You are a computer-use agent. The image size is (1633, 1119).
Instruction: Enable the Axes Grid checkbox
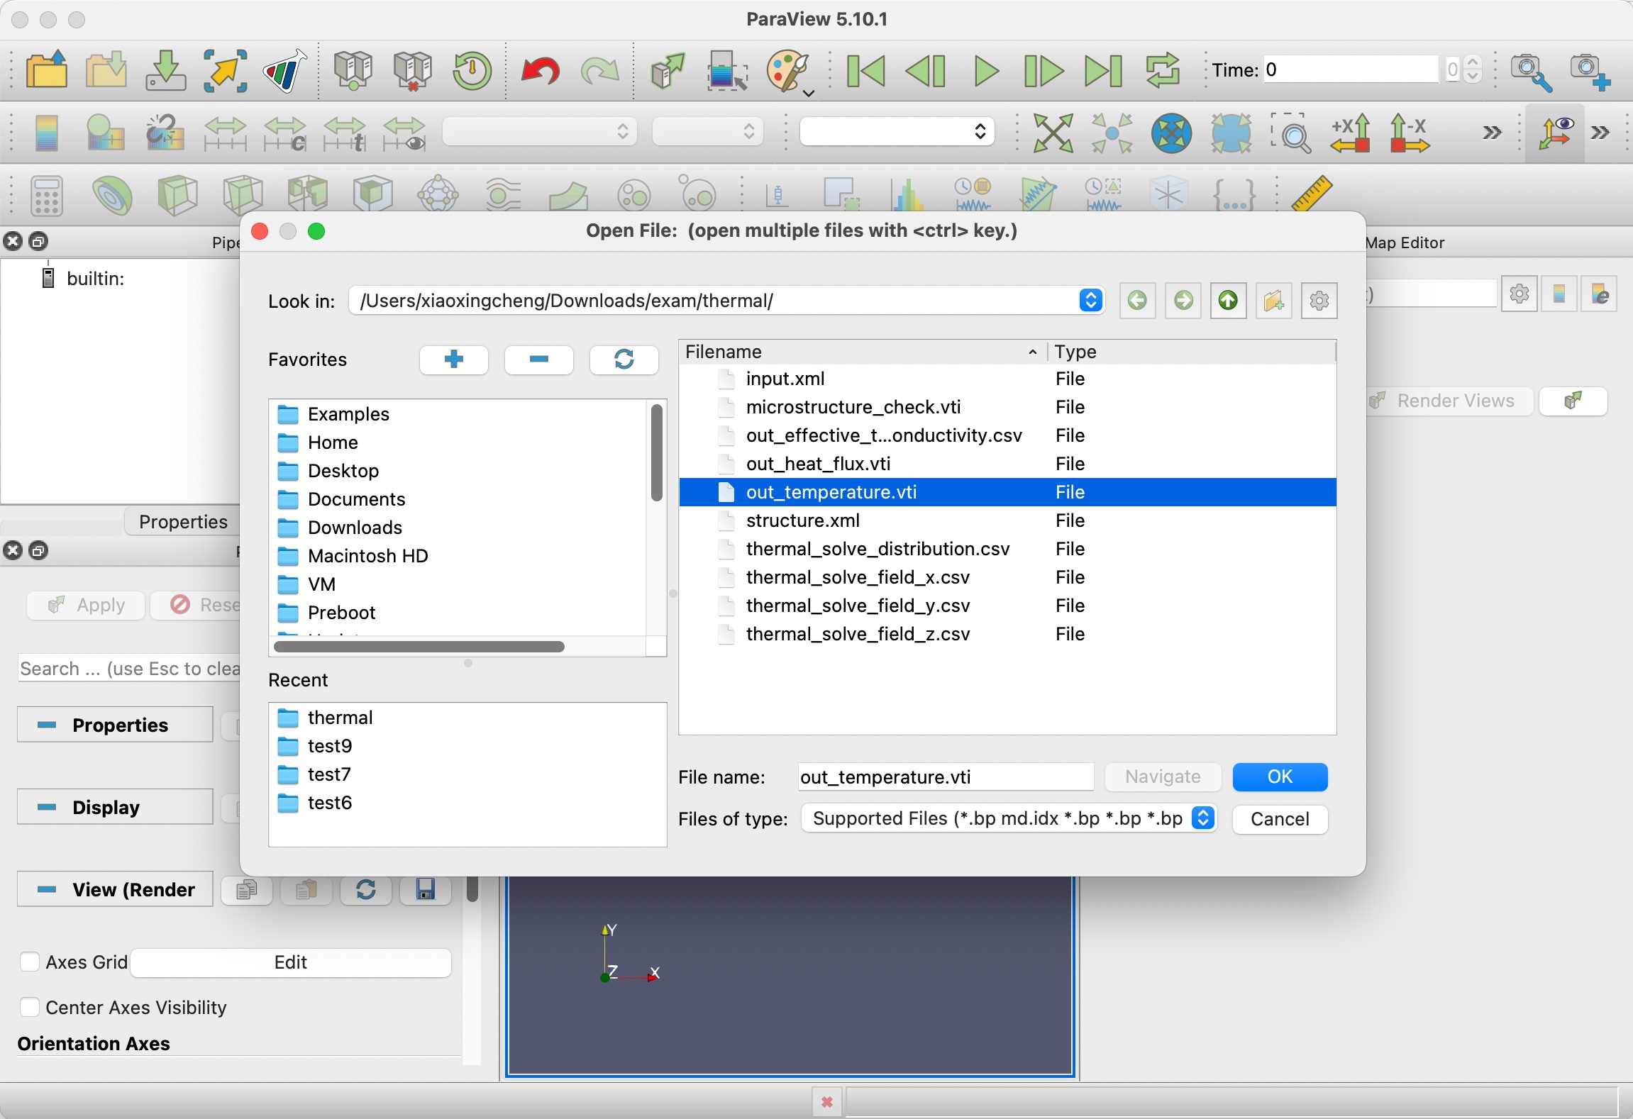click(30, 962)
